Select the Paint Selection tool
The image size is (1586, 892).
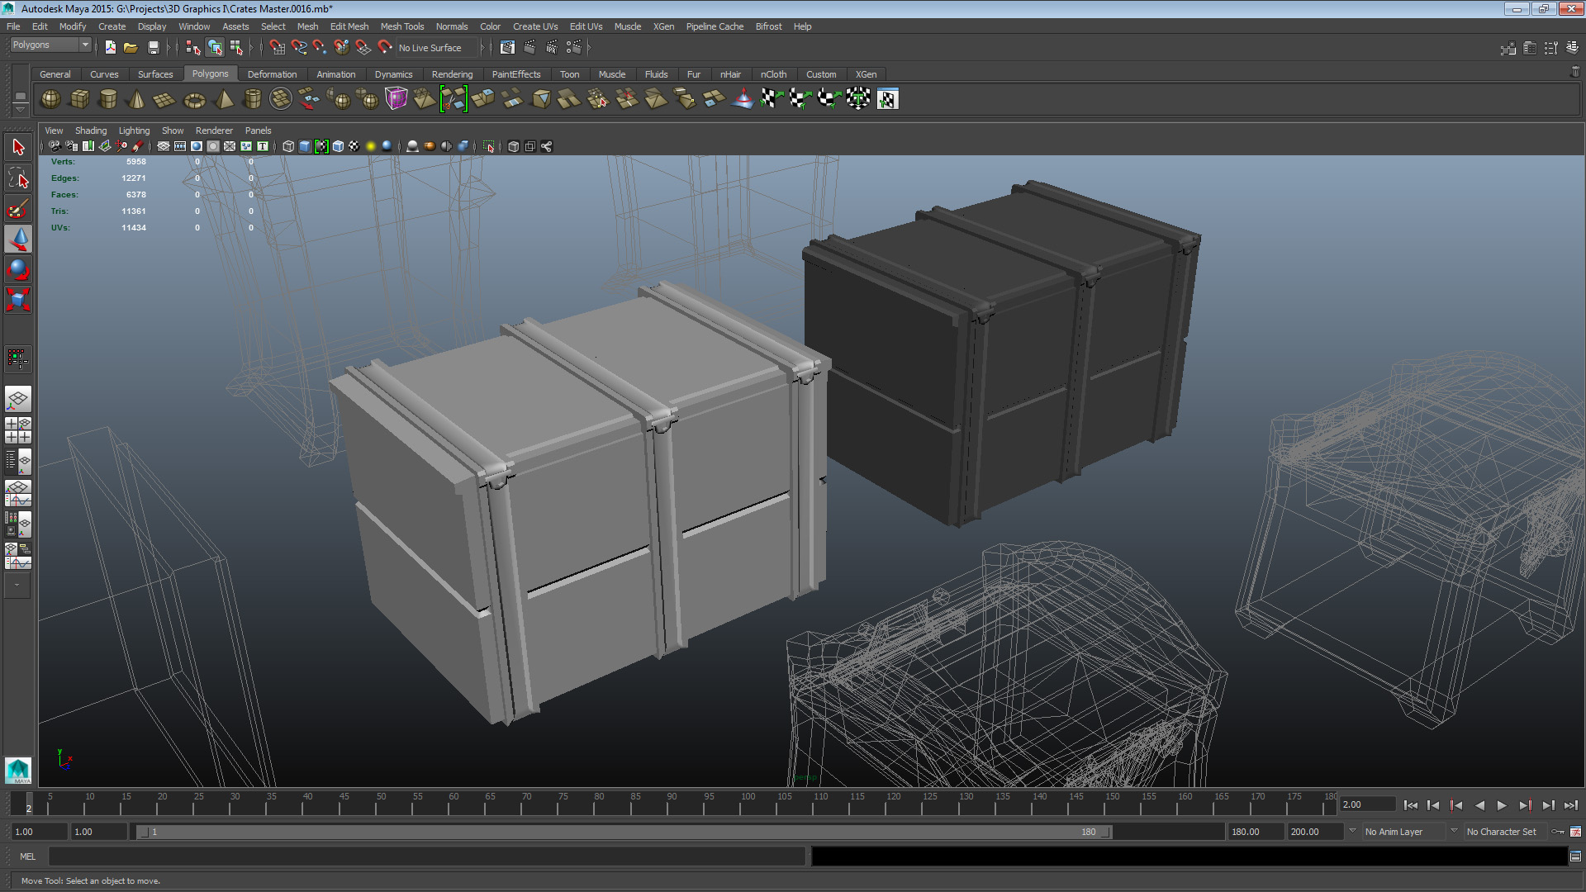click(18, 208)
